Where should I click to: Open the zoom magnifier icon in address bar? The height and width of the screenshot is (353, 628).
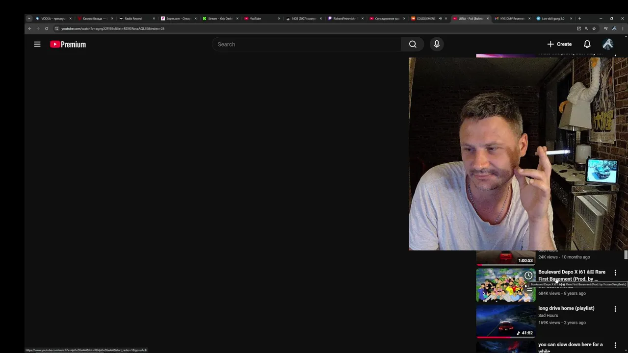[x=586, y=28]
